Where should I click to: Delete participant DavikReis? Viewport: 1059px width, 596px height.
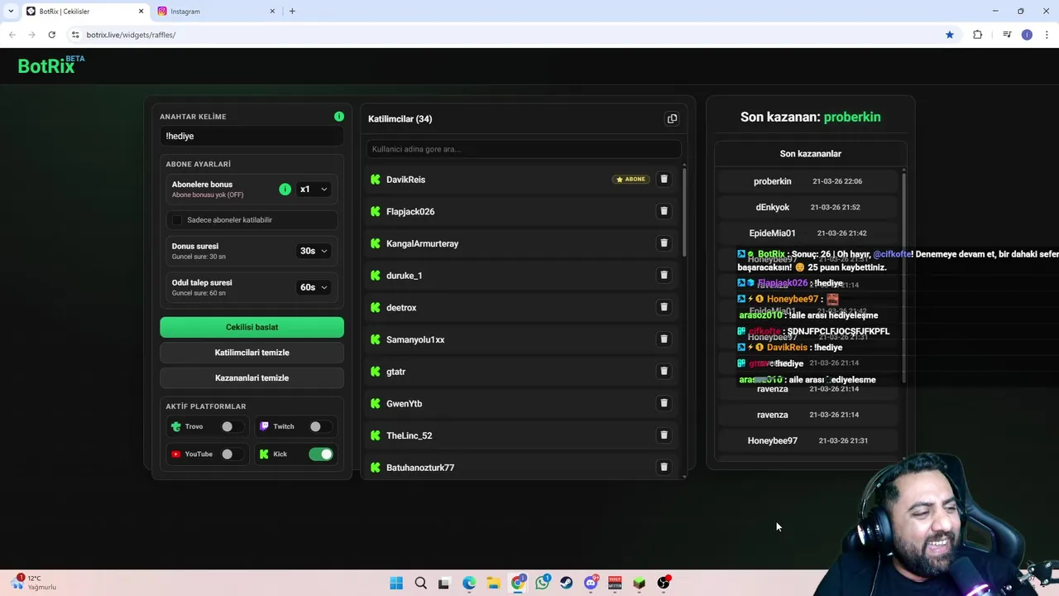coord(664,179)
